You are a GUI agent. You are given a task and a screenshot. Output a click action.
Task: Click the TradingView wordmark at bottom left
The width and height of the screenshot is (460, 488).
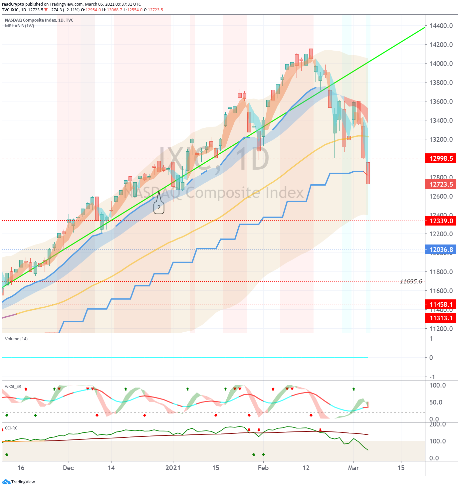pyautogui.click(x=23, y=482)
